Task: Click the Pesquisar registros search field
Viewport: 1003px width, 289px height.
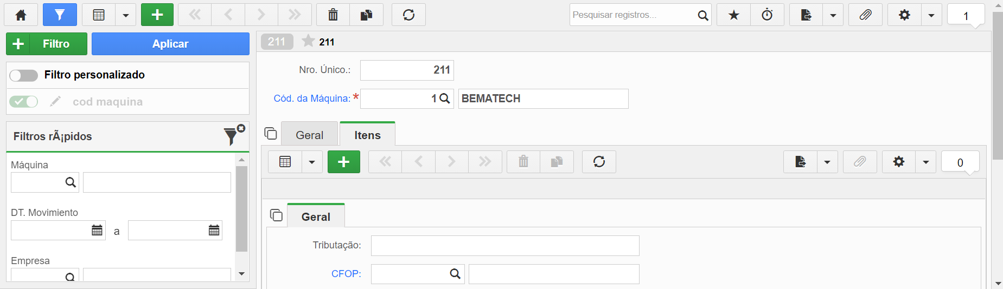Action: point(633,15)
